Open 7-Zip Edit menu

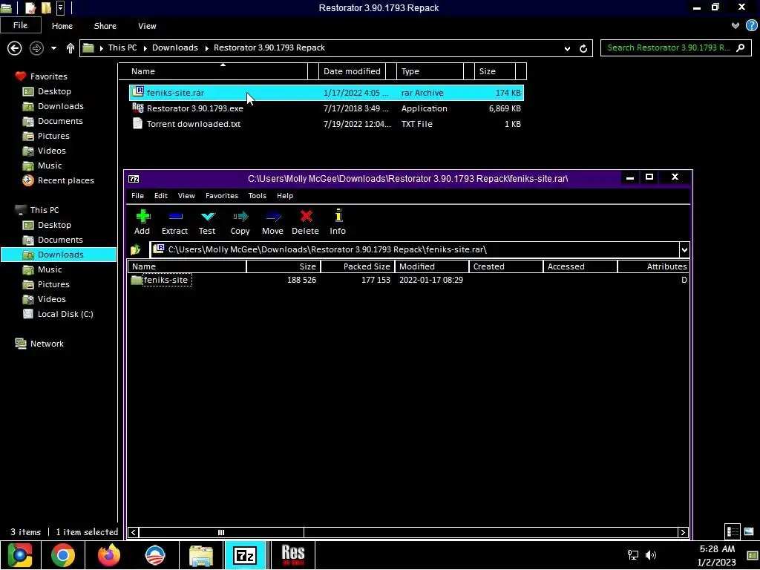(x=161, y=196)
